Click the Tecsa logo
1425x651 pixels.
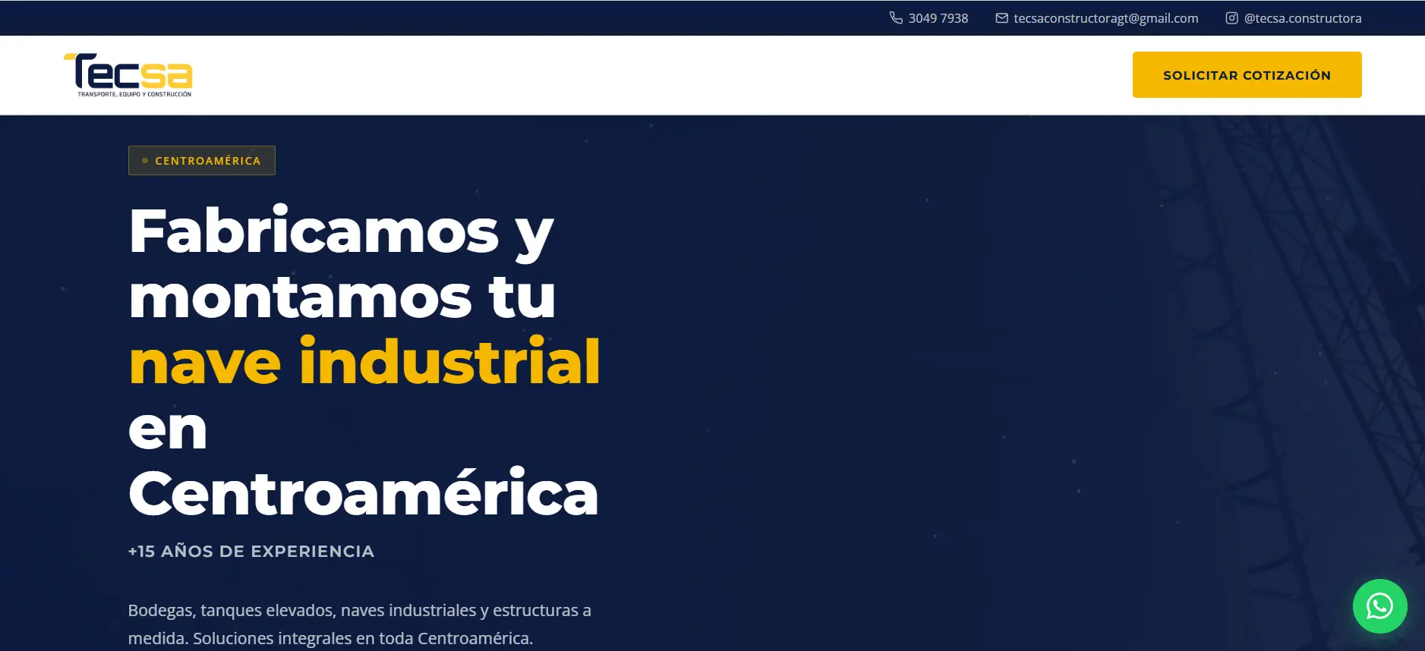point(128,75)
